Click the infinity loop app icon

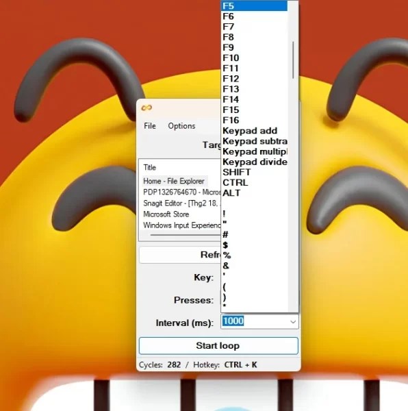[x=146, y=108]
